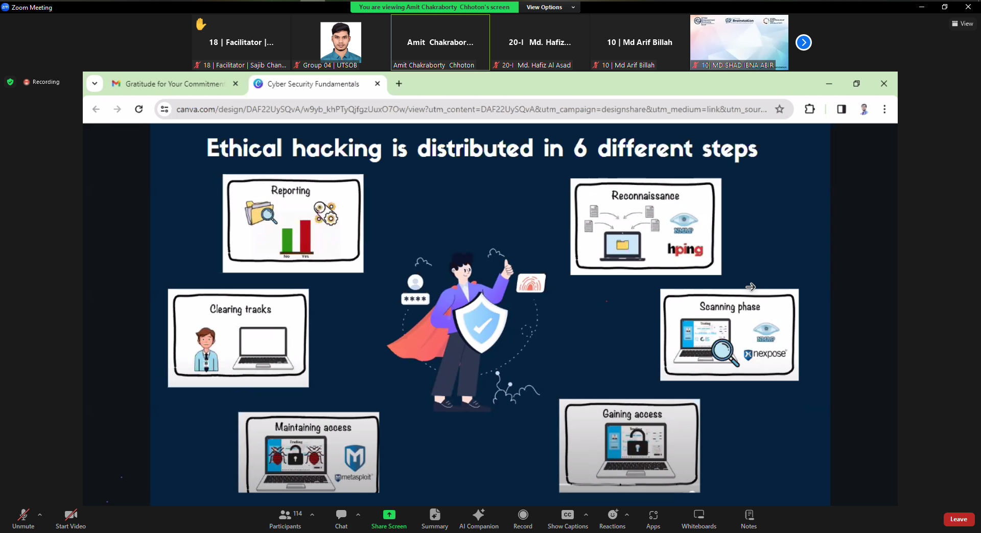Start Video camera
Viewport: 981px width, 533px height.
point(71,519)
